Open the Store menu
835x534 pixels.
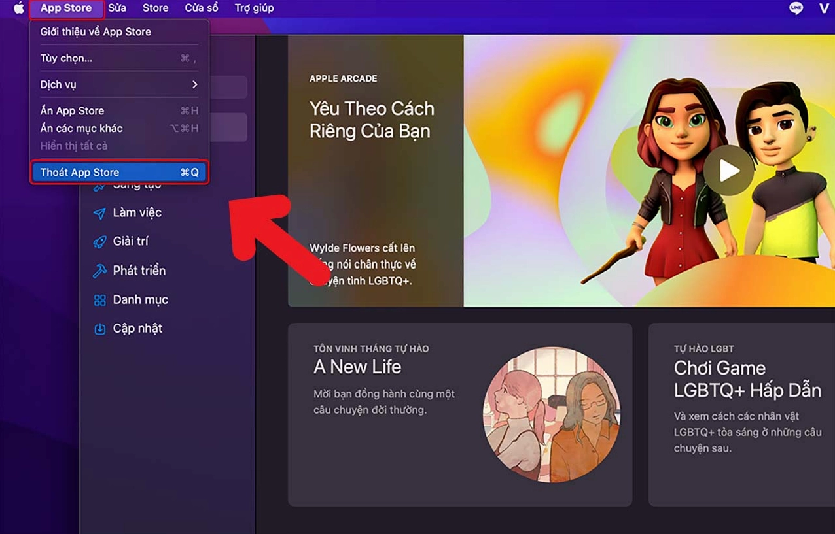click(155, 8)
